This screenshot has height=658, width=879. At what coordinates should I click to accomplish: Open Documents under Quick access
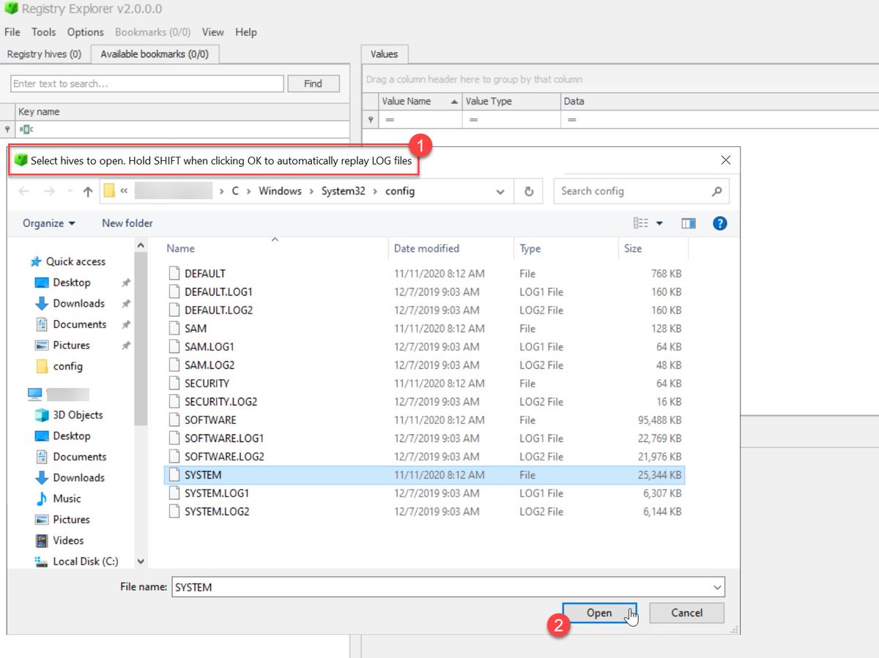click(x=80, y=324)
